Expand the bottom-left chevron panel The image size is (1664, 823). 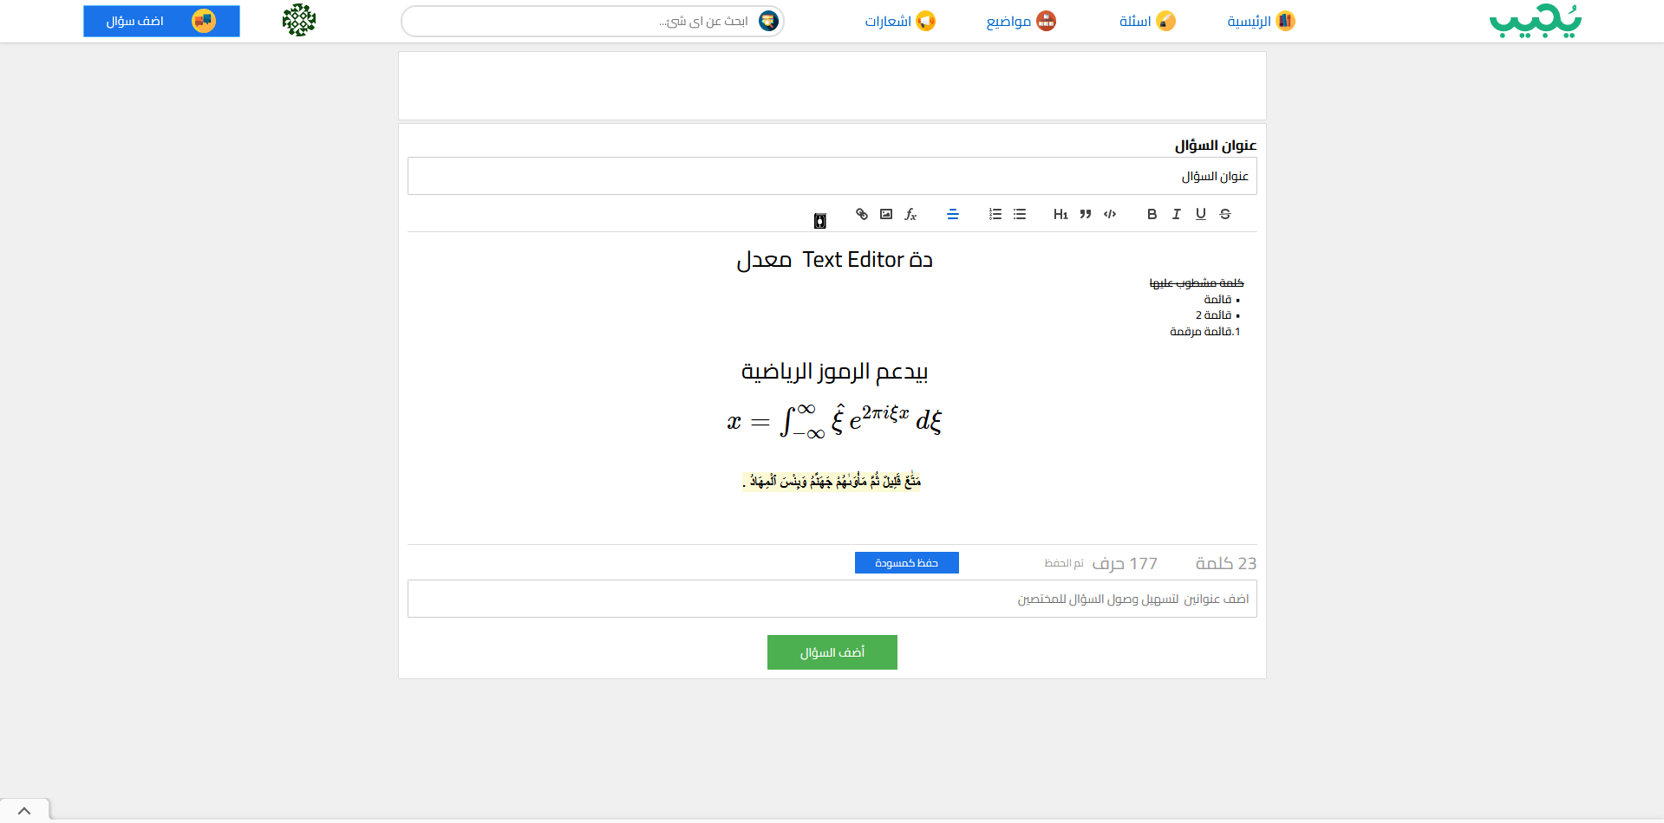24,811
